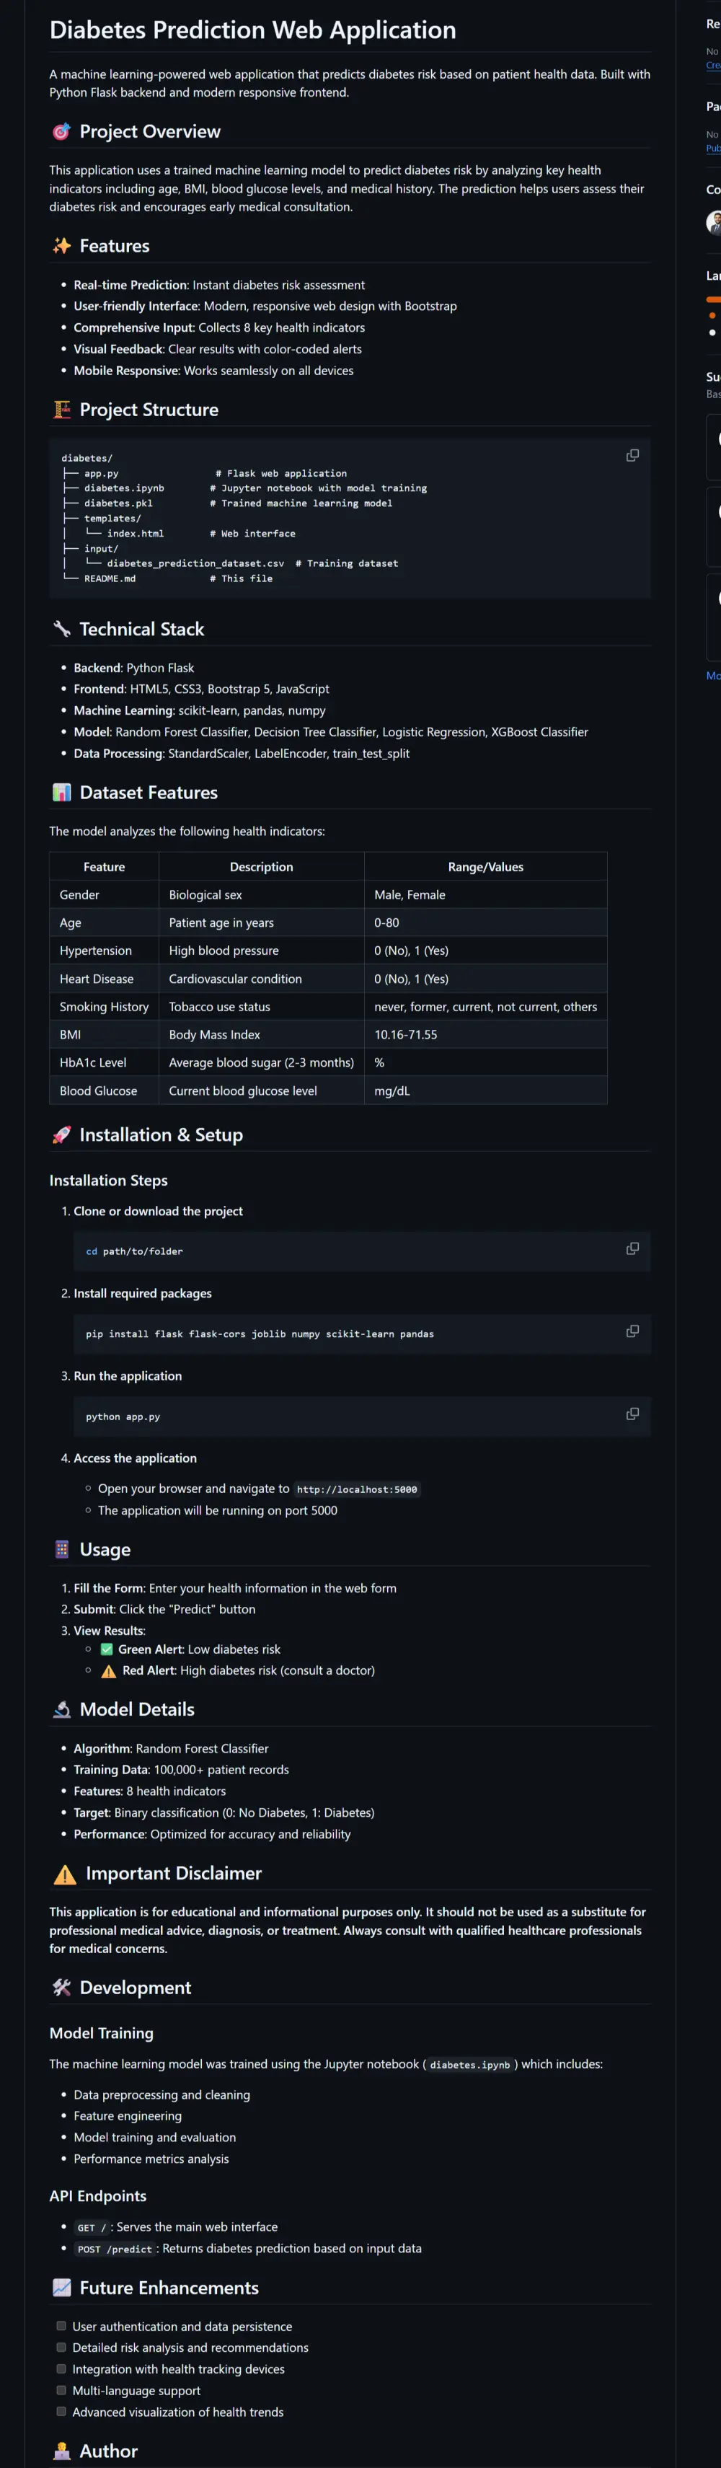721x2468 pixels.
Task: Open the contributor's avatar profile
Action: click(x=715, y=222)
